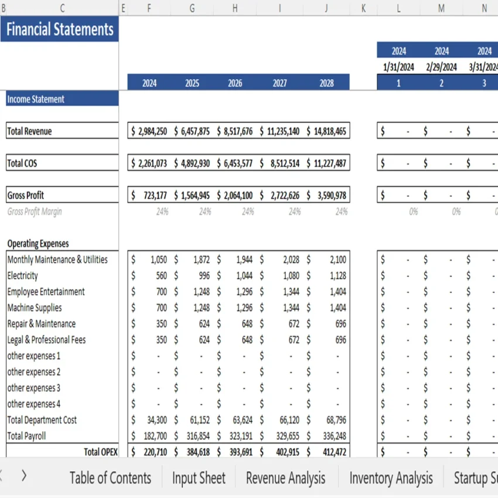
Task: Select the Total OPEX label cell
Action: [x=100, y=452]
